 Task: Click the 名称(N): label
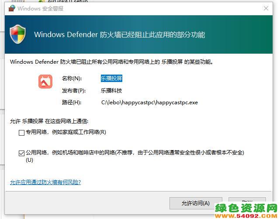pos(72,78)
